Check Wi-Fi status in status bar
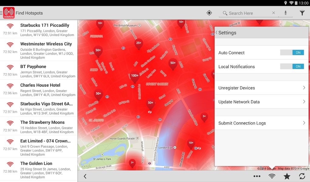Viewport: 310px width, 182px height. pos(291,3)
